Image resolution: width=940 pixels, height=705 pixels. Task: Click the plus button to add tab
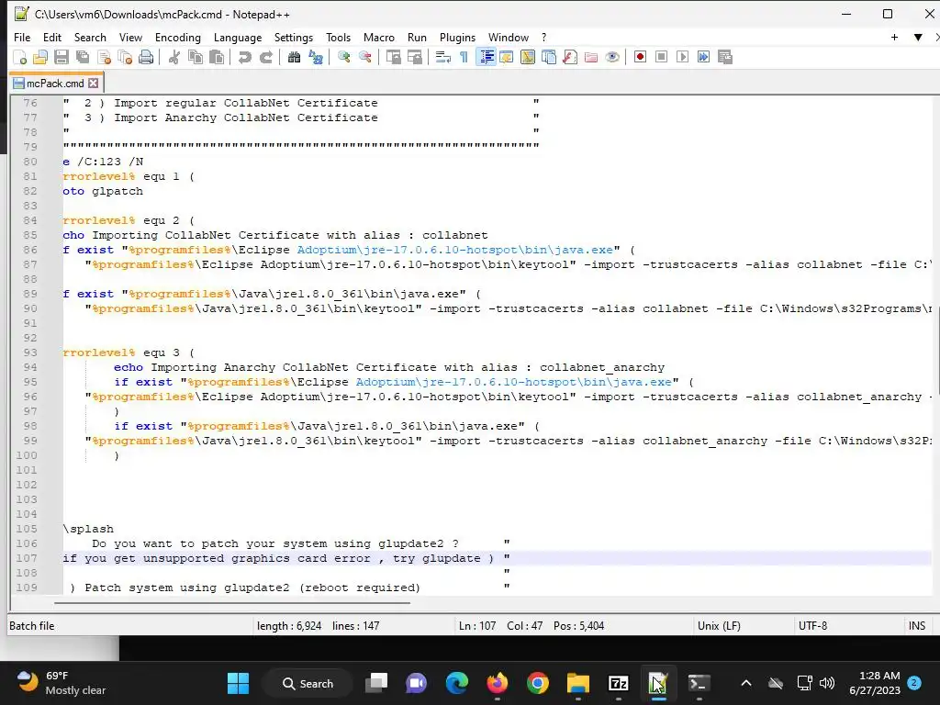[x=894, y=37]
